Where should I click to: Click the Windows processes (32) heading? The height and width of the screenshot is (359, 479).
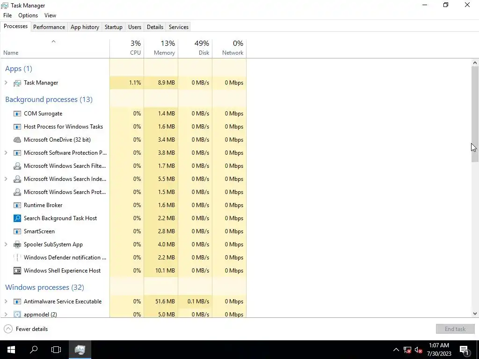44,287
